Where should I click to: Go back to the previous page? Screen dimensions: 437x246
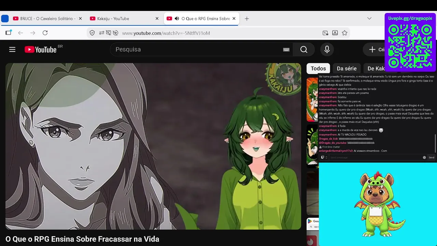click(20, 33)
